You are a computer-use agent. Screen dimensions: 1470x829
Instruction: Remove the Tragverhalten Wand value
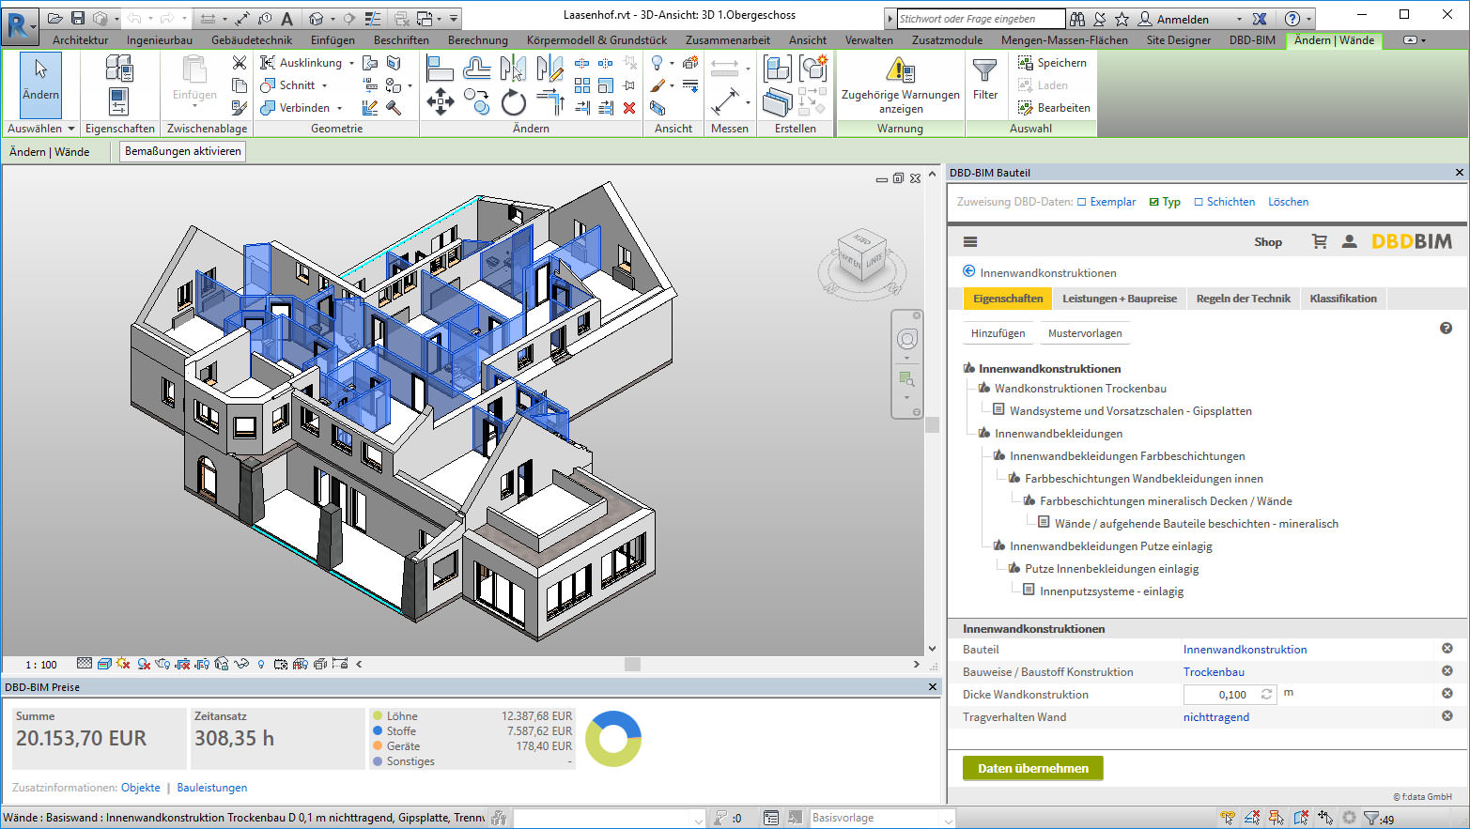(1447, 716)
